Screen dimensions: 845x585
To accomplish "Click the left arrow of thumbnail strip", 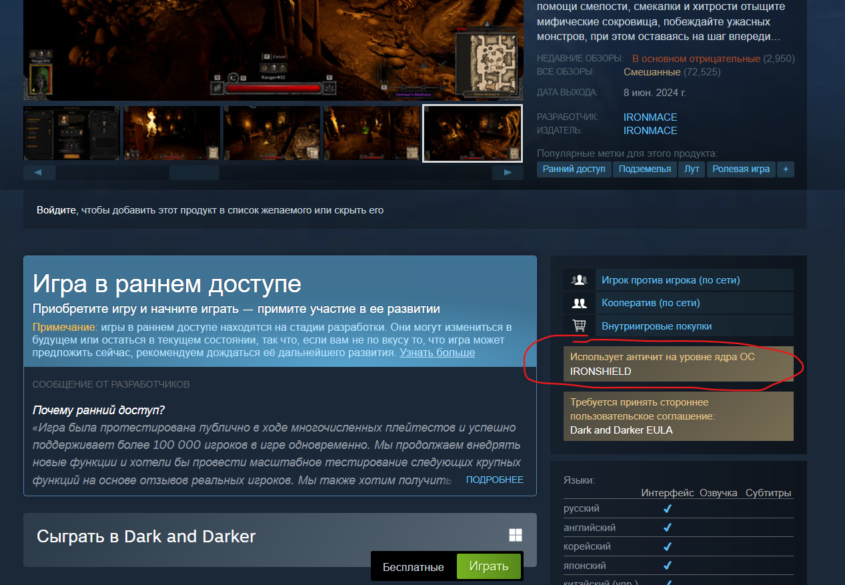I will (x=39, y=172).
